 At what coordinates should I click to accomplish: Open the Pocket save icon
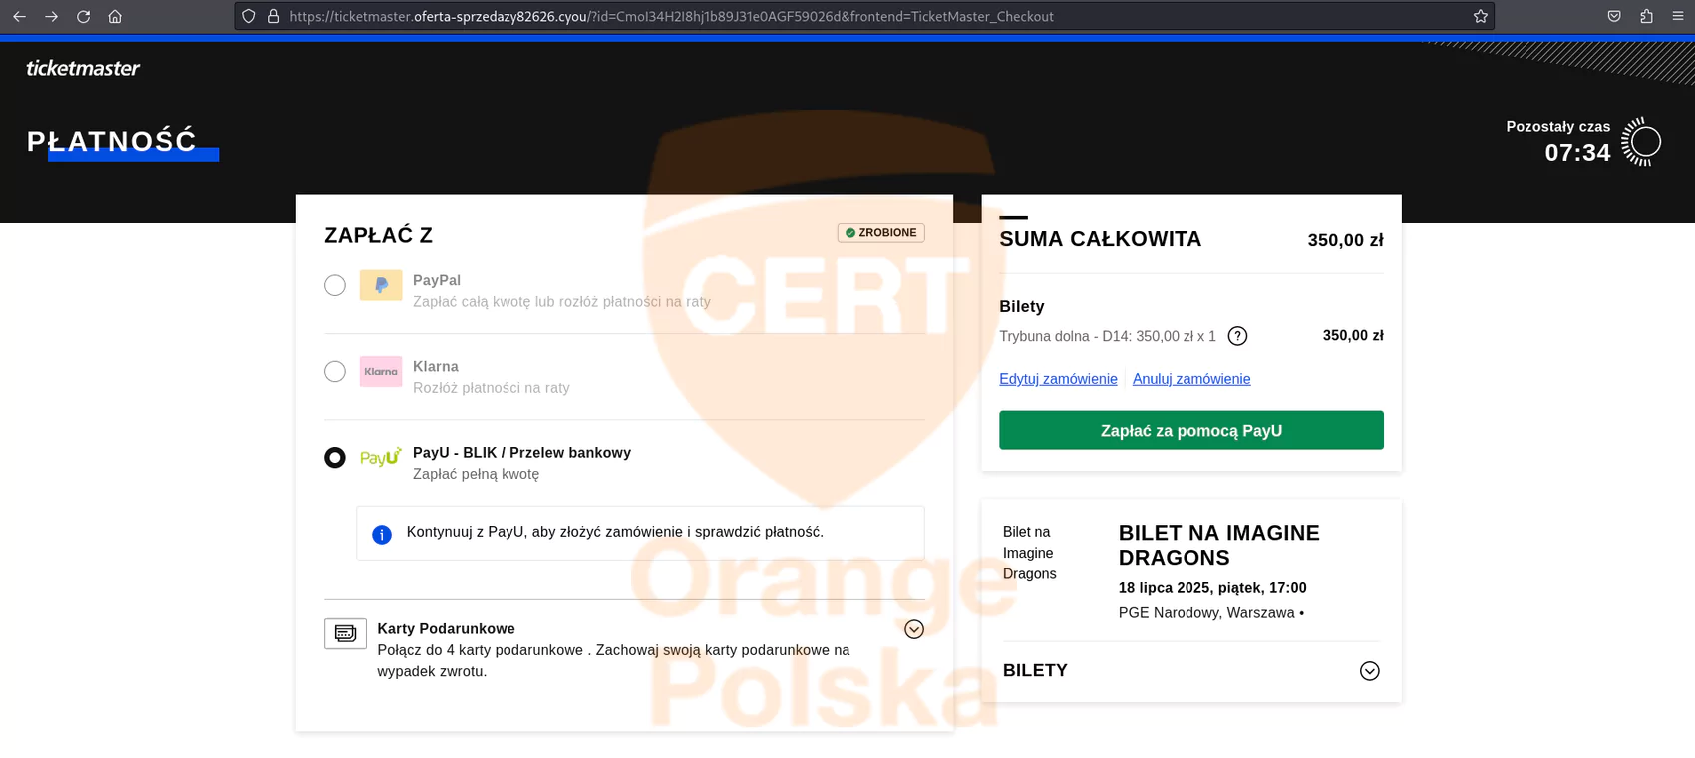click(1614, 16)
